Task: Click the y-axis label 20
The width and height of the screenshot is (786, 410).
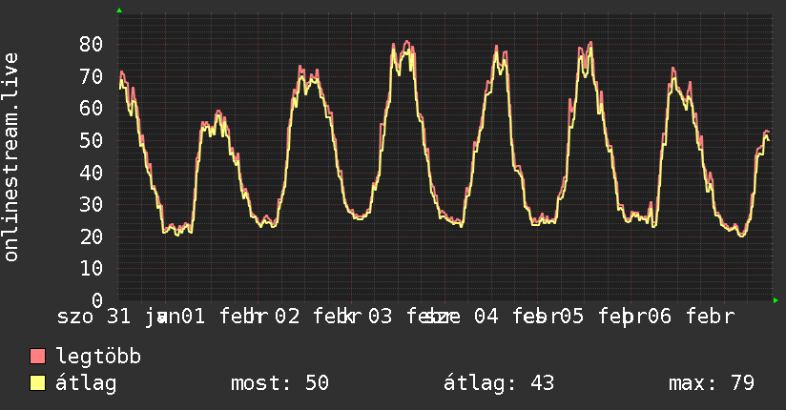Action: click(92, 236)
